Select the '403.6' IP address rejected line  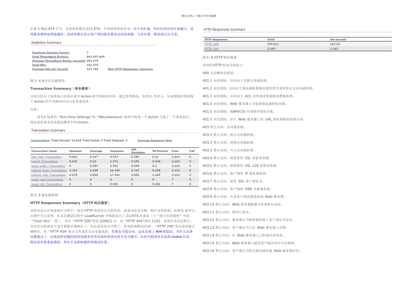click(x=235, y=173)
